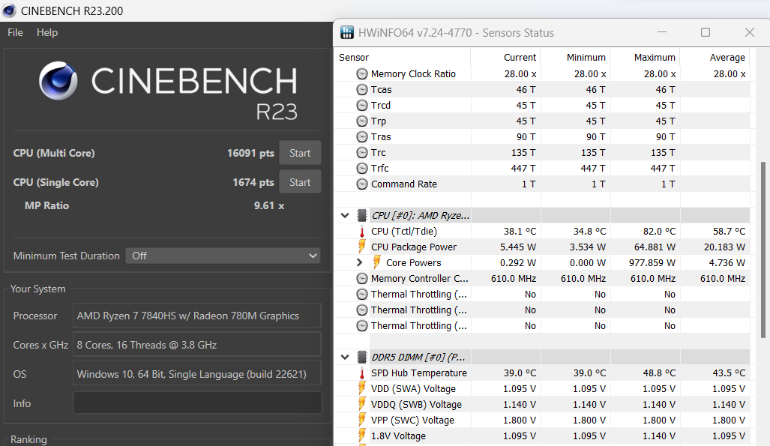
Task: Click the 16091 pts multi core score
Action: [250, 153]
